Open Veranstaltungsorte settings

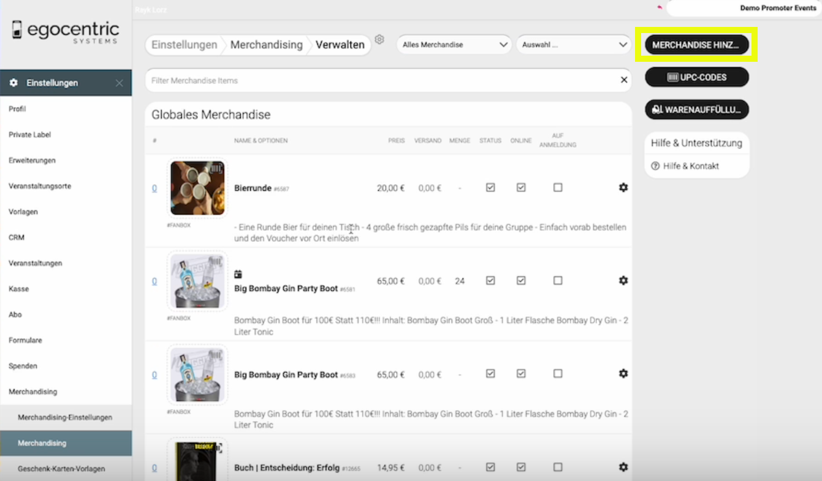tap(40, 186)
